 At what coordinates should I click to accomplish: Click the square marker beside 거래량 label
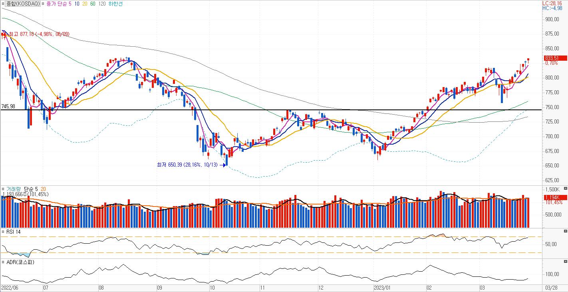[3, 189]
